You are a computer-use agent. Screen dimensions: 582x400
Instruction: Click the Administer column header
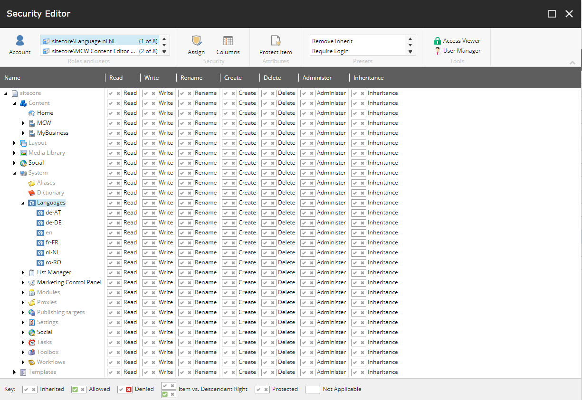317,78
